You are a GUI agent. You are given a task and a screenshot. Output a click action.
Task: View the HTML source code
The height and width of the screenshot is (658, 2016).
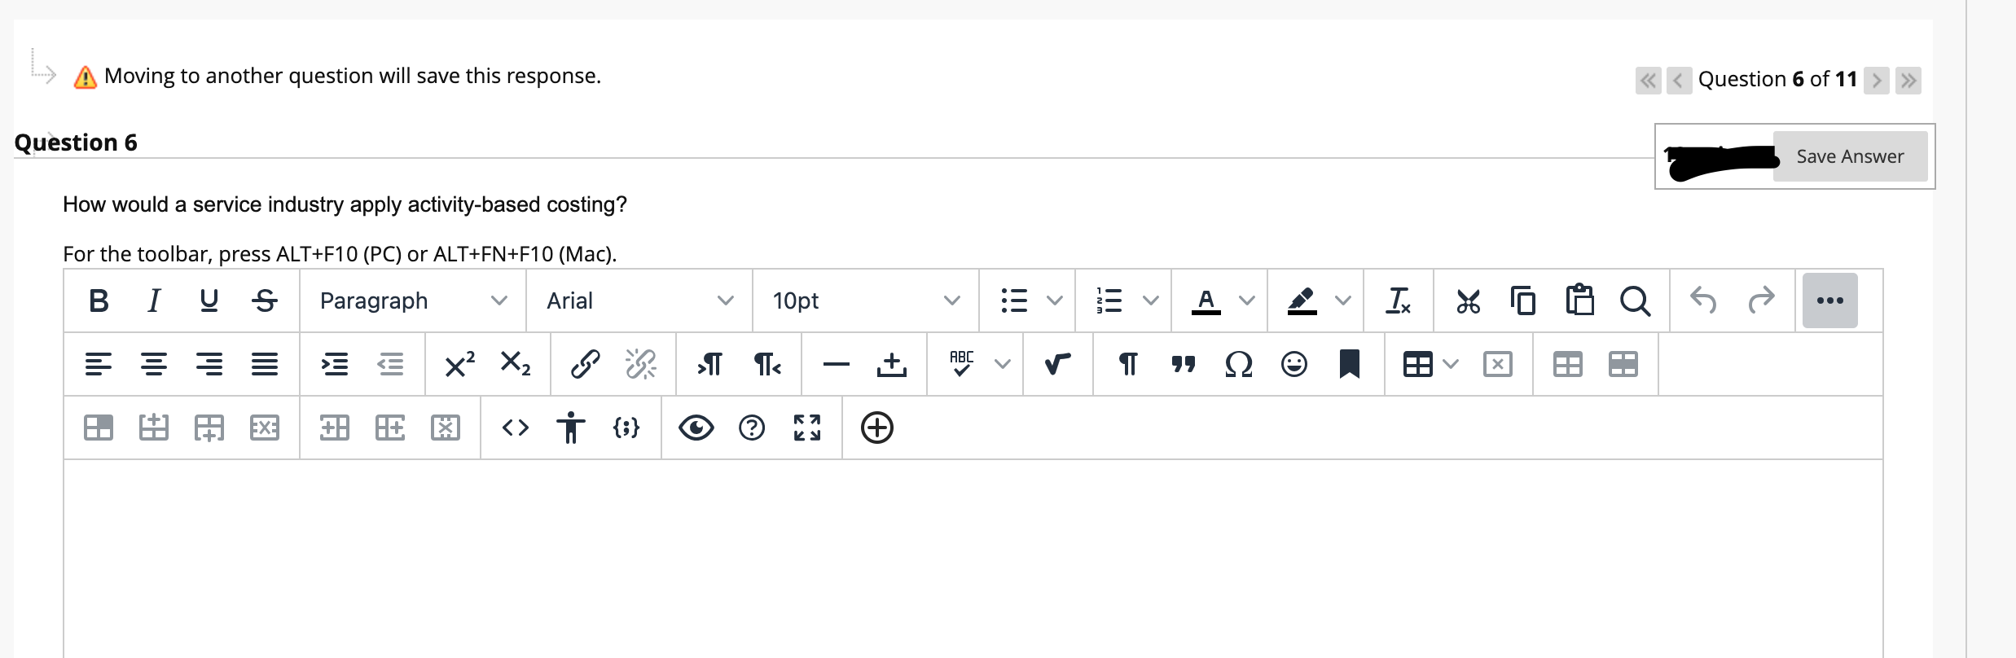516,428
